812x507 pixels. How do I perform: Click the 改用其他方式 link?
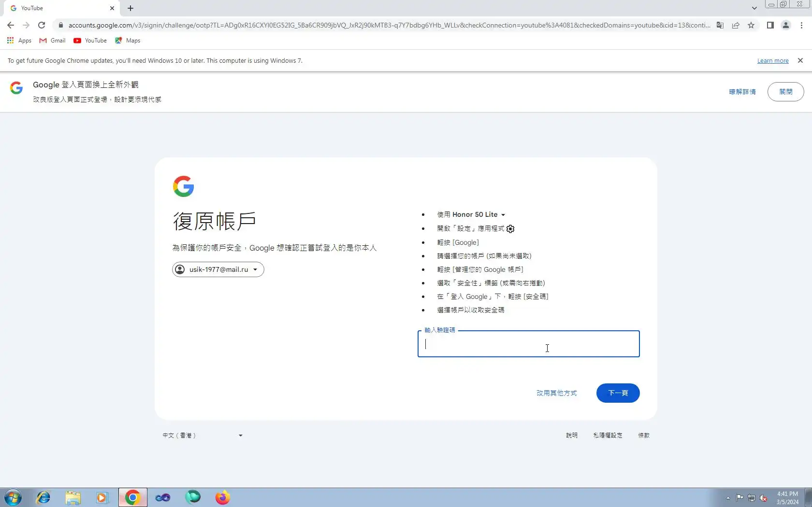click(x=557, y=393)
